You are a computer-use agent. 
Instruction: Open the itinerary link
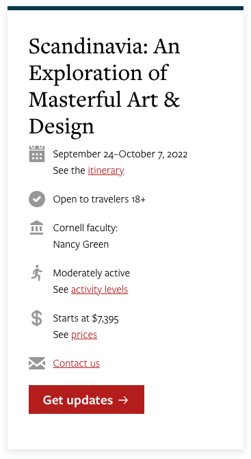point(106,170)
